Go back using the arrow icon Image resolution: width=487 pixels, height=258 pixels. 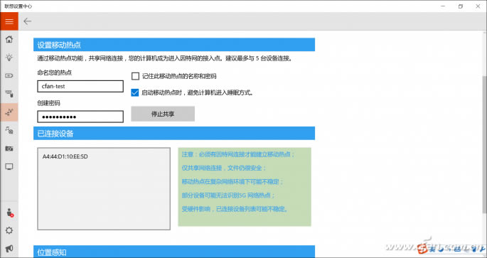[x=27, y=21]
